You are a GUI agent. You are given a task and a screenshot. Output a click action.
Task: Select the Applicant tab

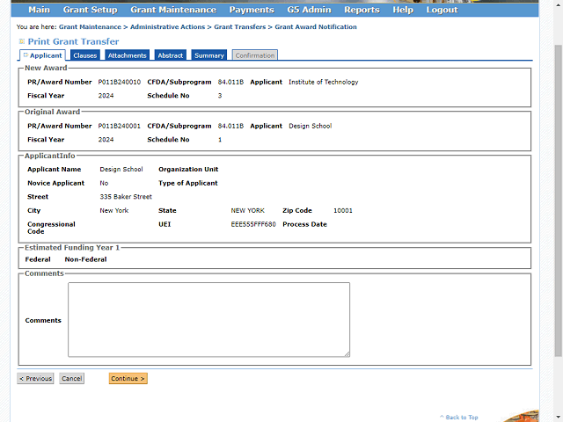(x=43, y=55)
